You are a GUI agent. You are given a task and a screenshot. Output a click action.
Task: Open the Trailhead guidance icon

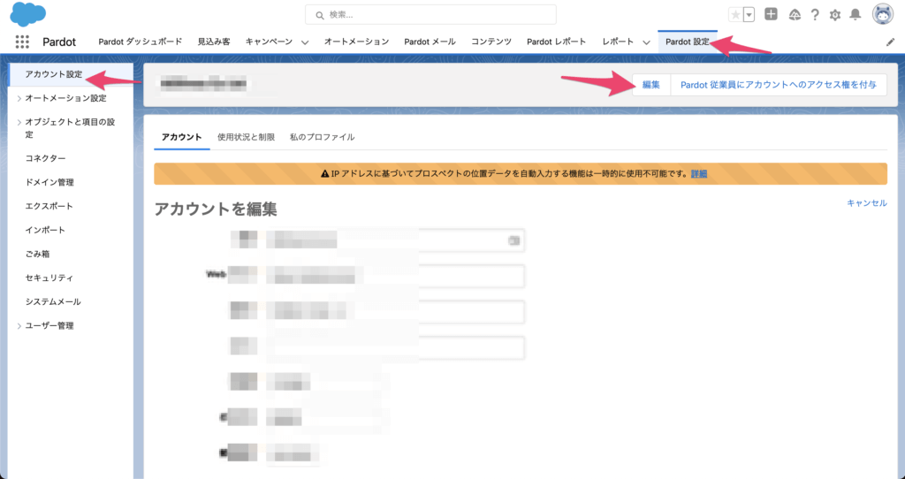795,15
